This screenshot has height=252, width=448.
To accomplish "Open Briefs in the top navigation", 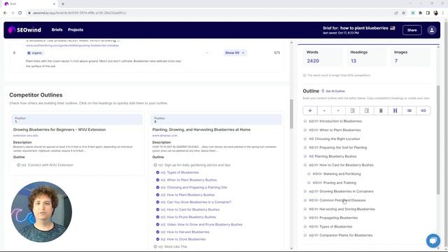I will pos(57,29).
